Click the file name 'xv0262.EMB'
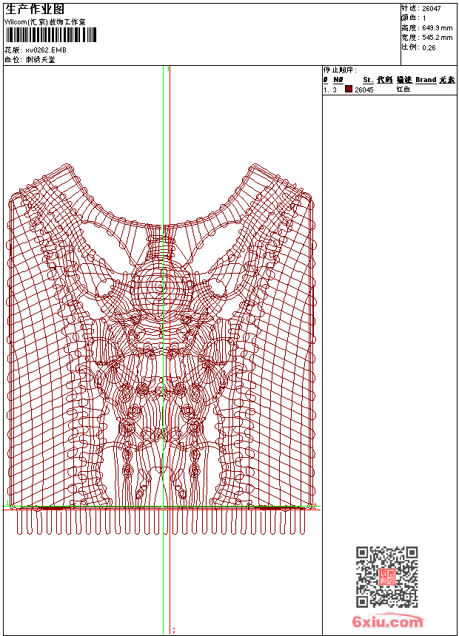 coord(45,50)
